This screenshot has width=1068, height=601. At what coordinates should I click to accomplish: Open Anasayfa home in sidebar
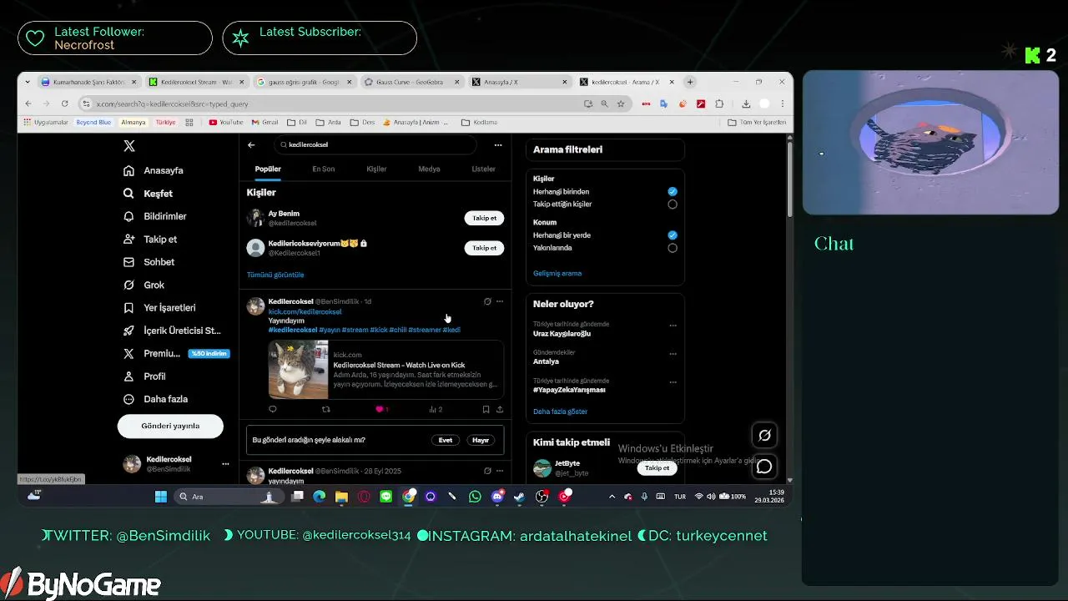pos(154,170)
